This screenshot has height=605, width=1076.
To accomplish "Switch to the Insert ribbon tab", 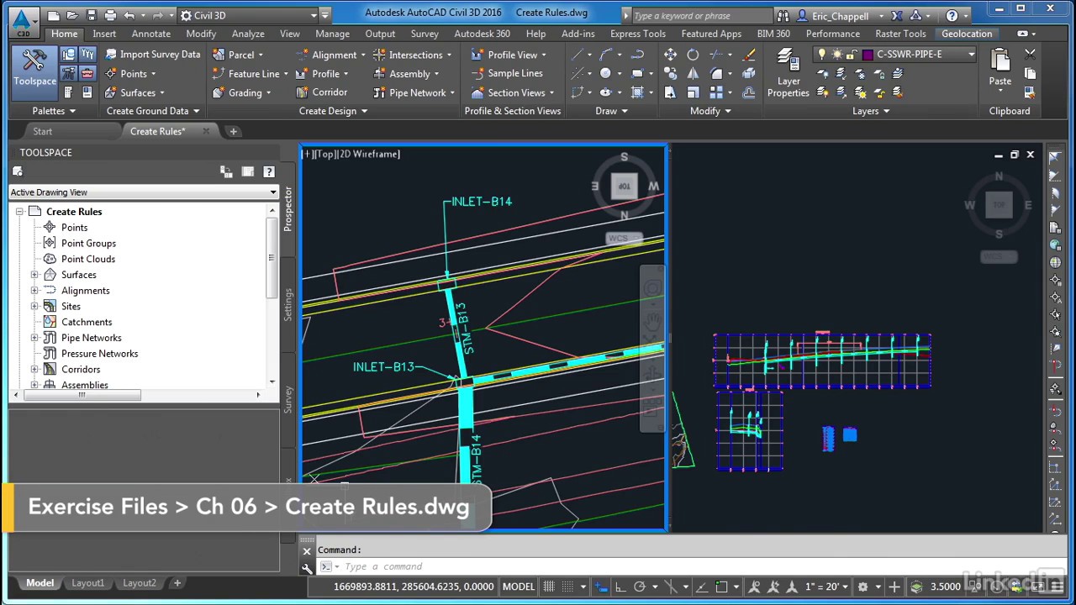I will (x=104, y=34).
